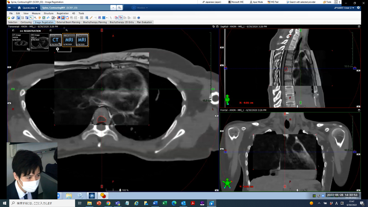Select the pan hand tool in toolbar
The height and width of the screenshot is (207, 368).
pyautogui.click(x=39, y=18)
